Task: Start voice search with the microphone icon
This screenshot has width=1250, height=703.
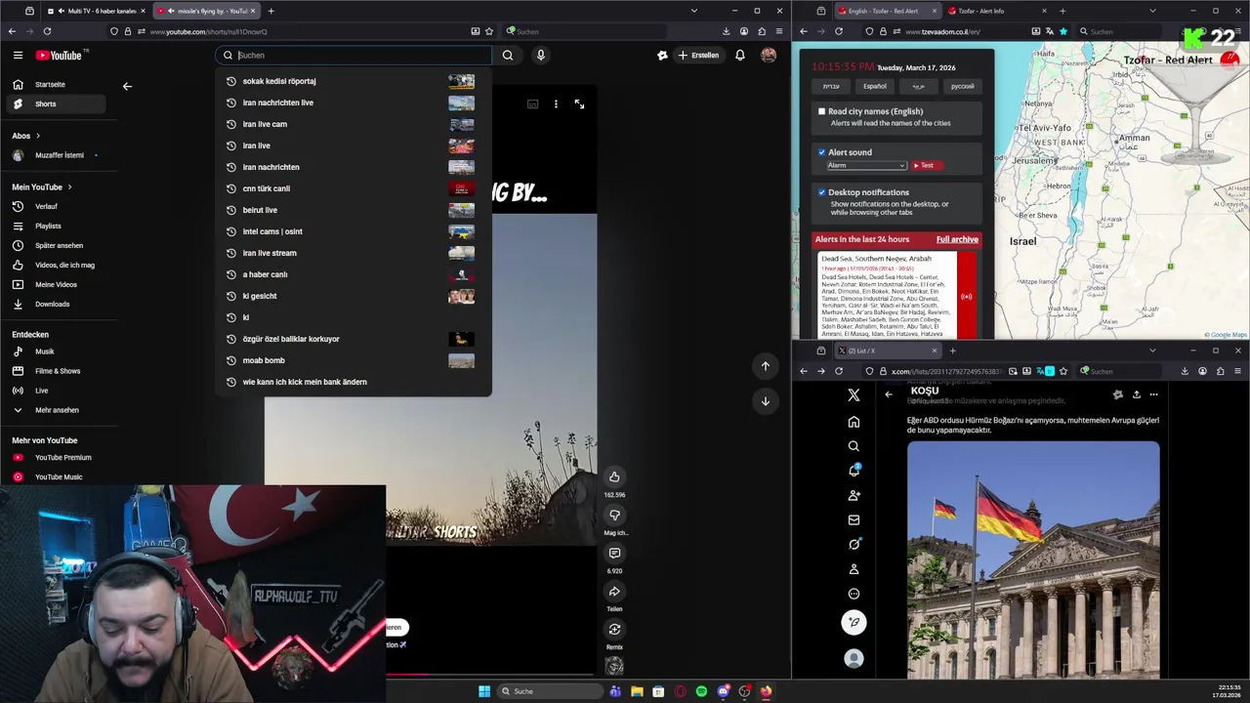Action: (x=540, y=56)
